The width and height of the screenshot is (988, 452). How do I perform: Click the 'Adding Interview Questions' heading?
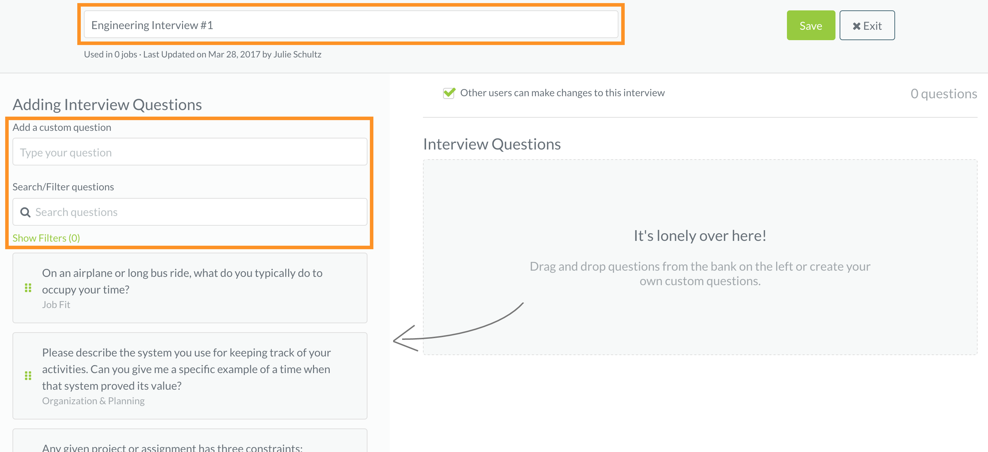(107, 105)
